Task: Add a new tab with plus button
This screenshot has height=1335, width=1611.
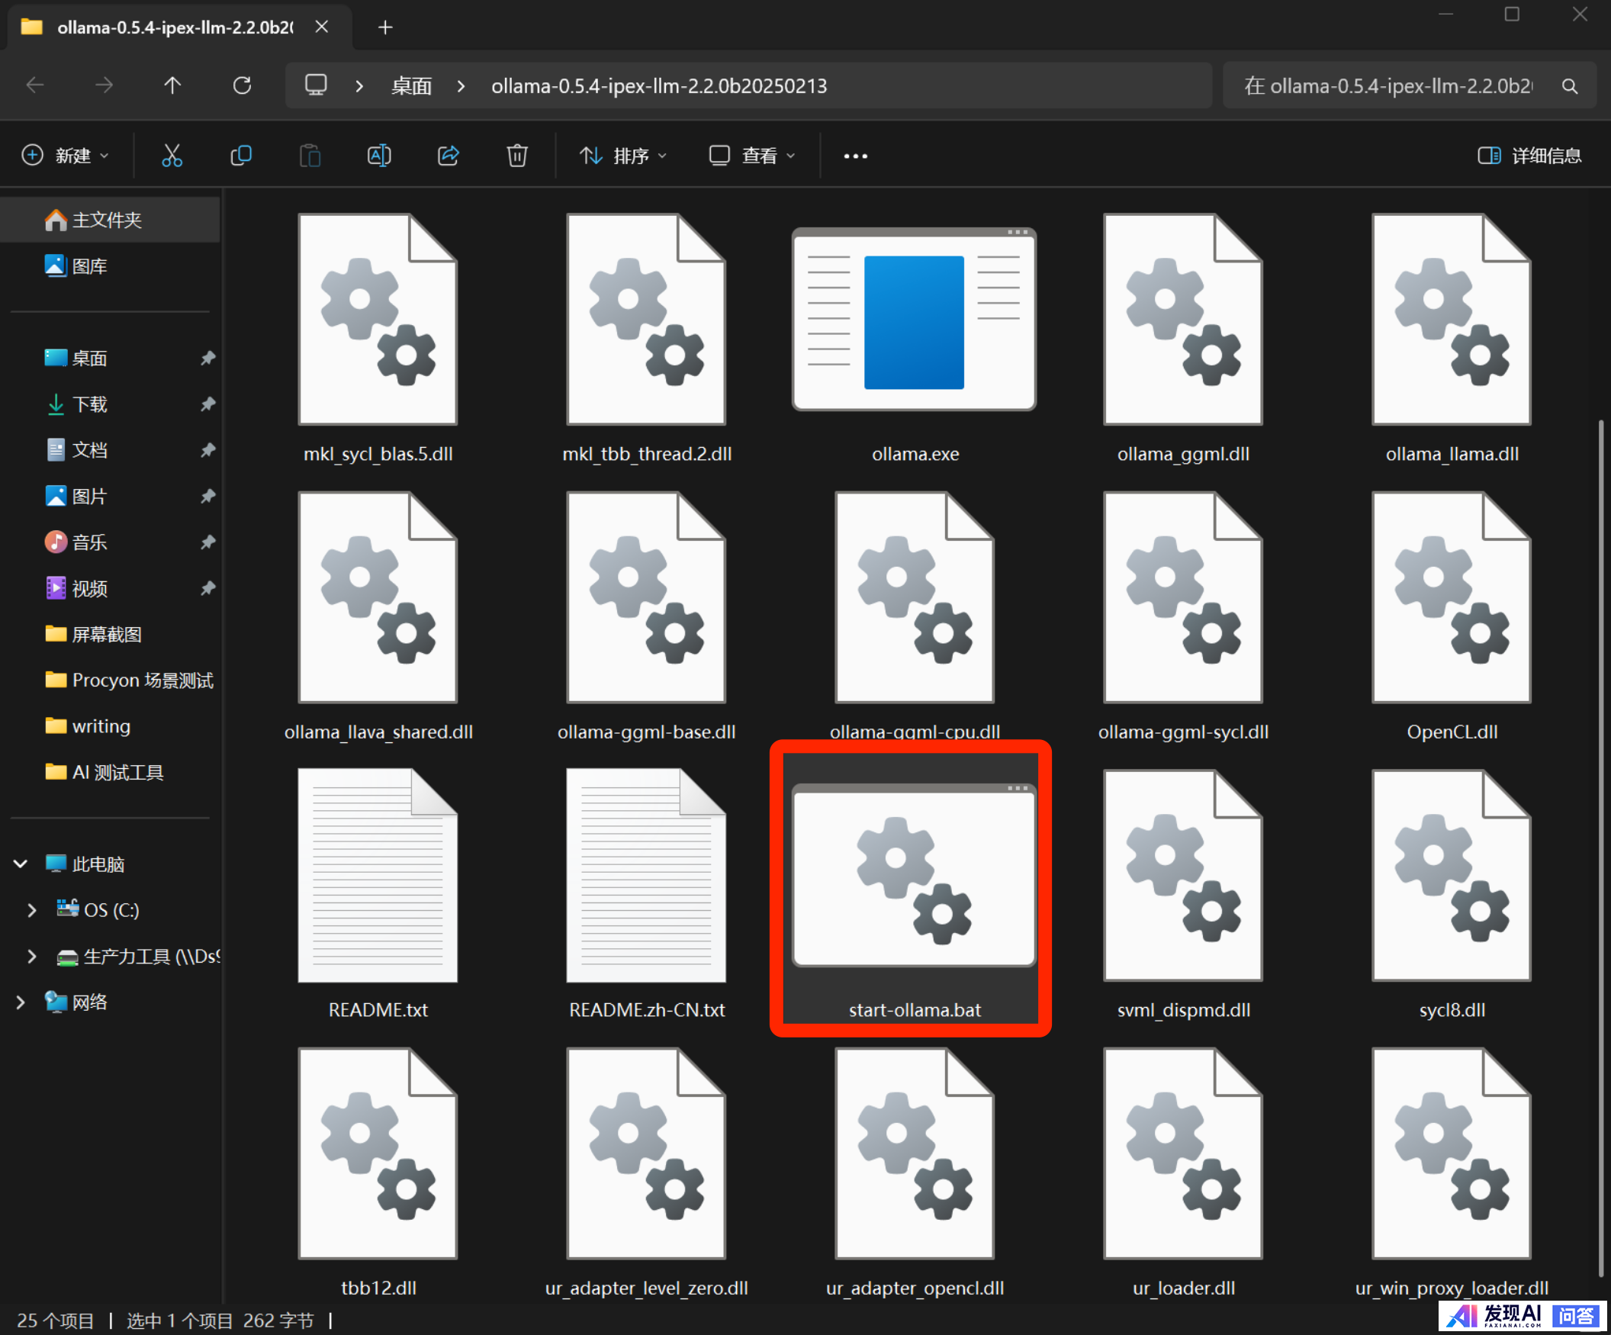Action: [385, 27]
